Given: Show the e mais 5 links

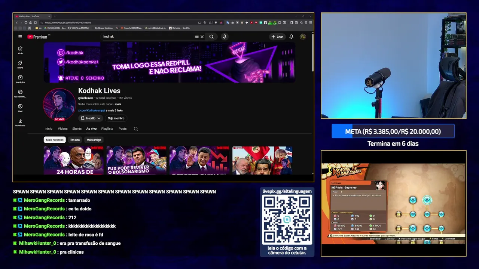Looking at the screenshot, I should click(115, 111).
